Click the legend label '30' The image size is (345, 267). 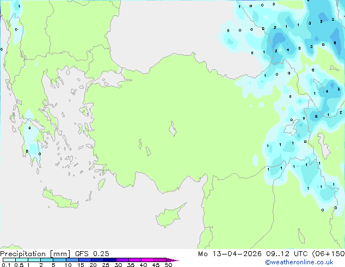(118, 265)
